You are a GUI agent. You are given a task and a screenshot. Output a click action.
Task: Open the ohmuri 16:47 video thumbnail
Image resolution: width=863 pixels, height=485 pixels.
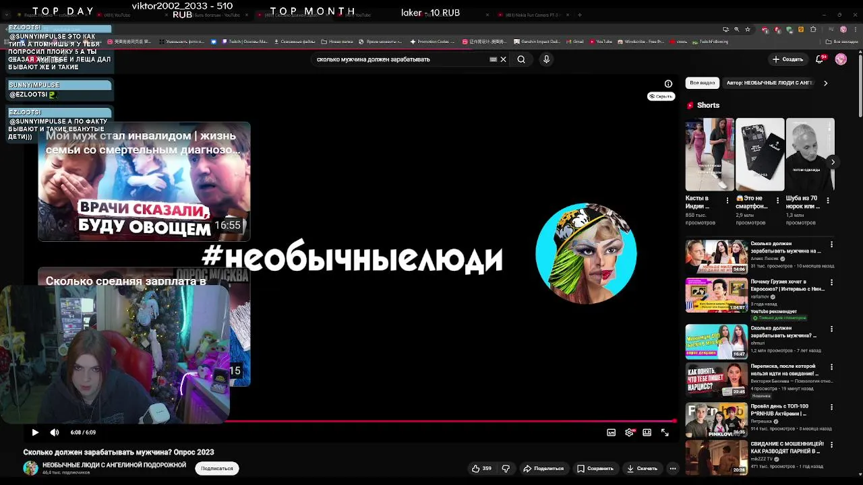click(716, 342)
